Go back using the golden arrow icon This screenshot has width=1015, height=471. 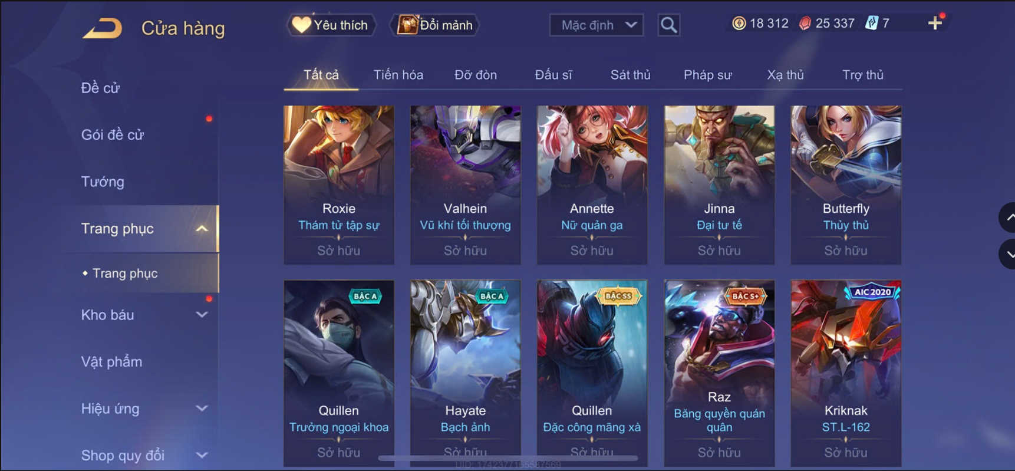(102, 28)
